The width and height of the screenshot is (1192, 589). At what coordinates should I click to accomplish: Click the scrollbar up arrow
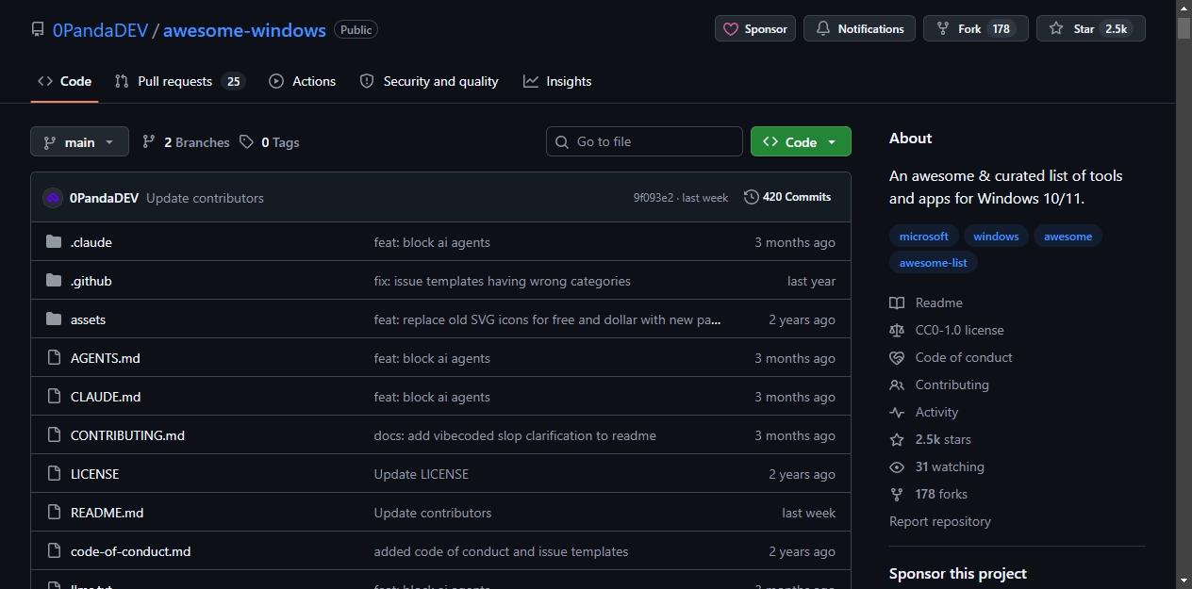click(x=1184, y=7)
